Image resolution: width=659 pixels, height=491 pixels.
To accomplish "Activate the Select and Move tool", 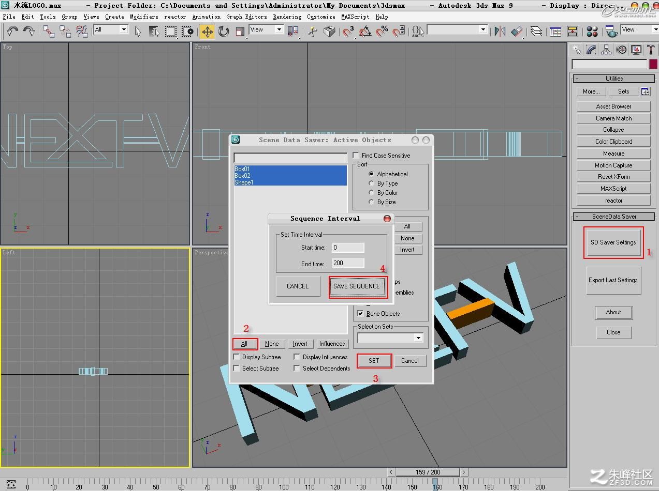I will [x=207, y=32].
